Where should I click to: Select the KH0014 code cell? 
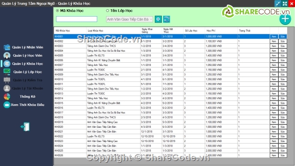(x=70, y=98)
